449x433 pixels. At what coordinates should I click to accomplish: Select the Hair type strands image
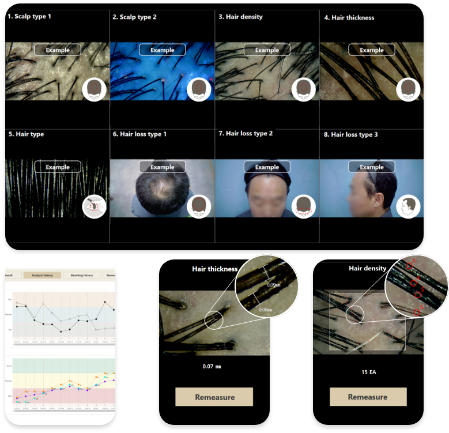(x=58, y=188)
